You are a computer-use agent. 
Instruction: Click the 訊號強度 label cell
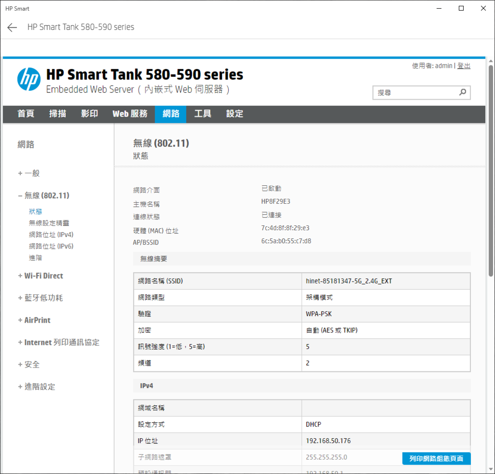click(x=218, y=347)
